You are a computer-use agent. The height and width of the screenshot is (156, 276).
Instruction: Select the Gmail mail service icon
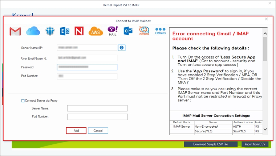pos(15,31)
